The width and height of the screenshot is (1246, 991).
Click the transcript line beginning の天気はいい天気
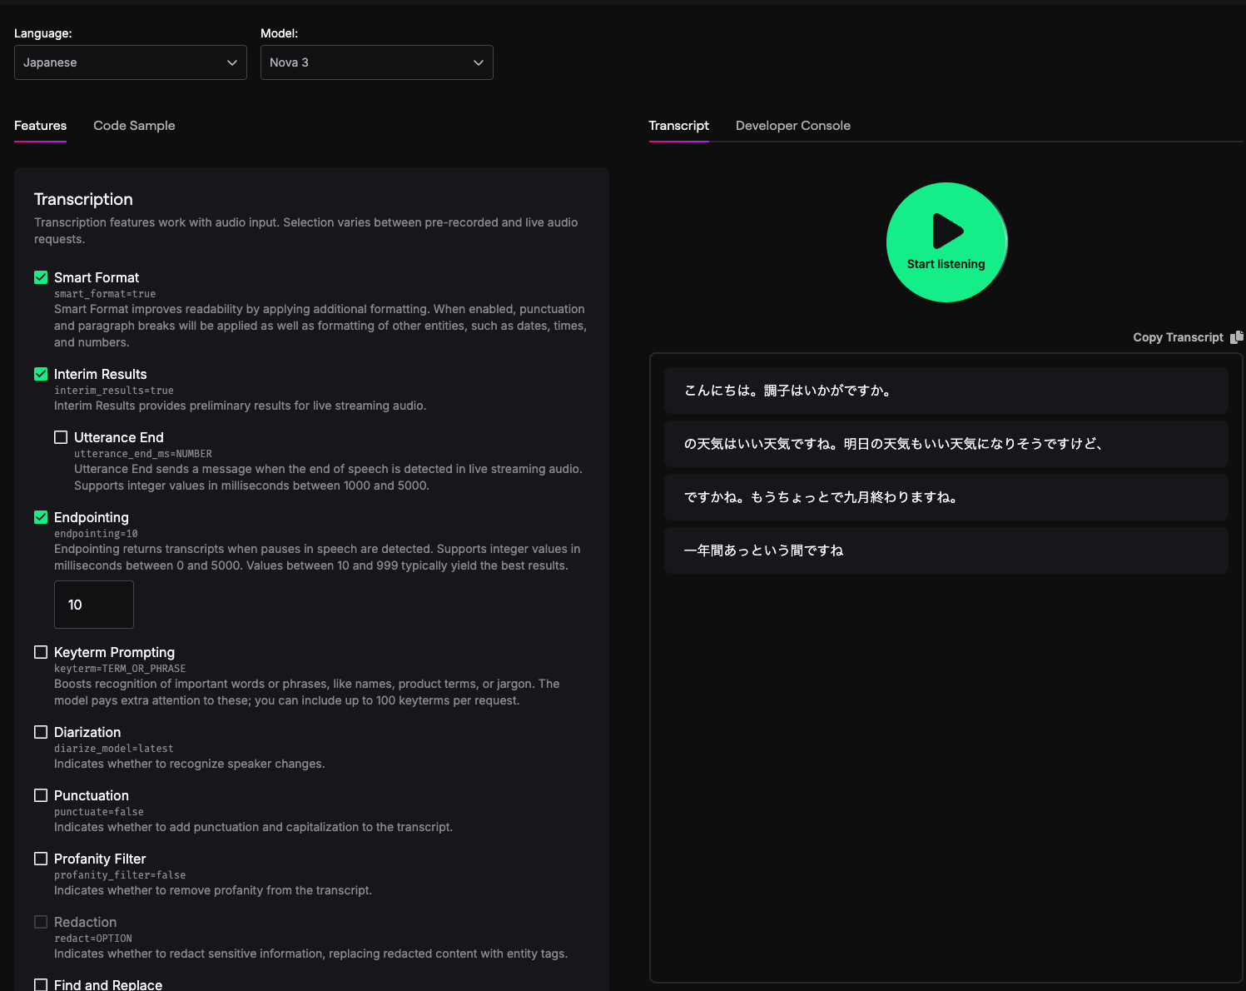[946, 444]
